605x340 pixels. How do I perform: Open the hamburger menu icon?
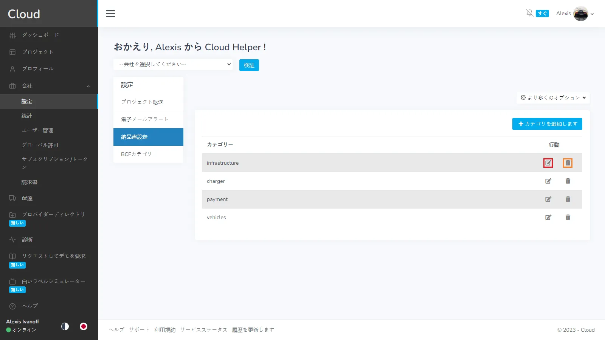(110, 14)
